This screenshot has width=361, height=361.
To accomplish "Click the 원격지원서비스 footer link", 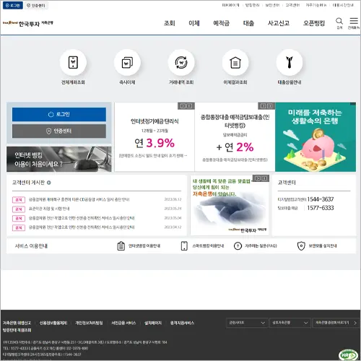I will 182,323.
